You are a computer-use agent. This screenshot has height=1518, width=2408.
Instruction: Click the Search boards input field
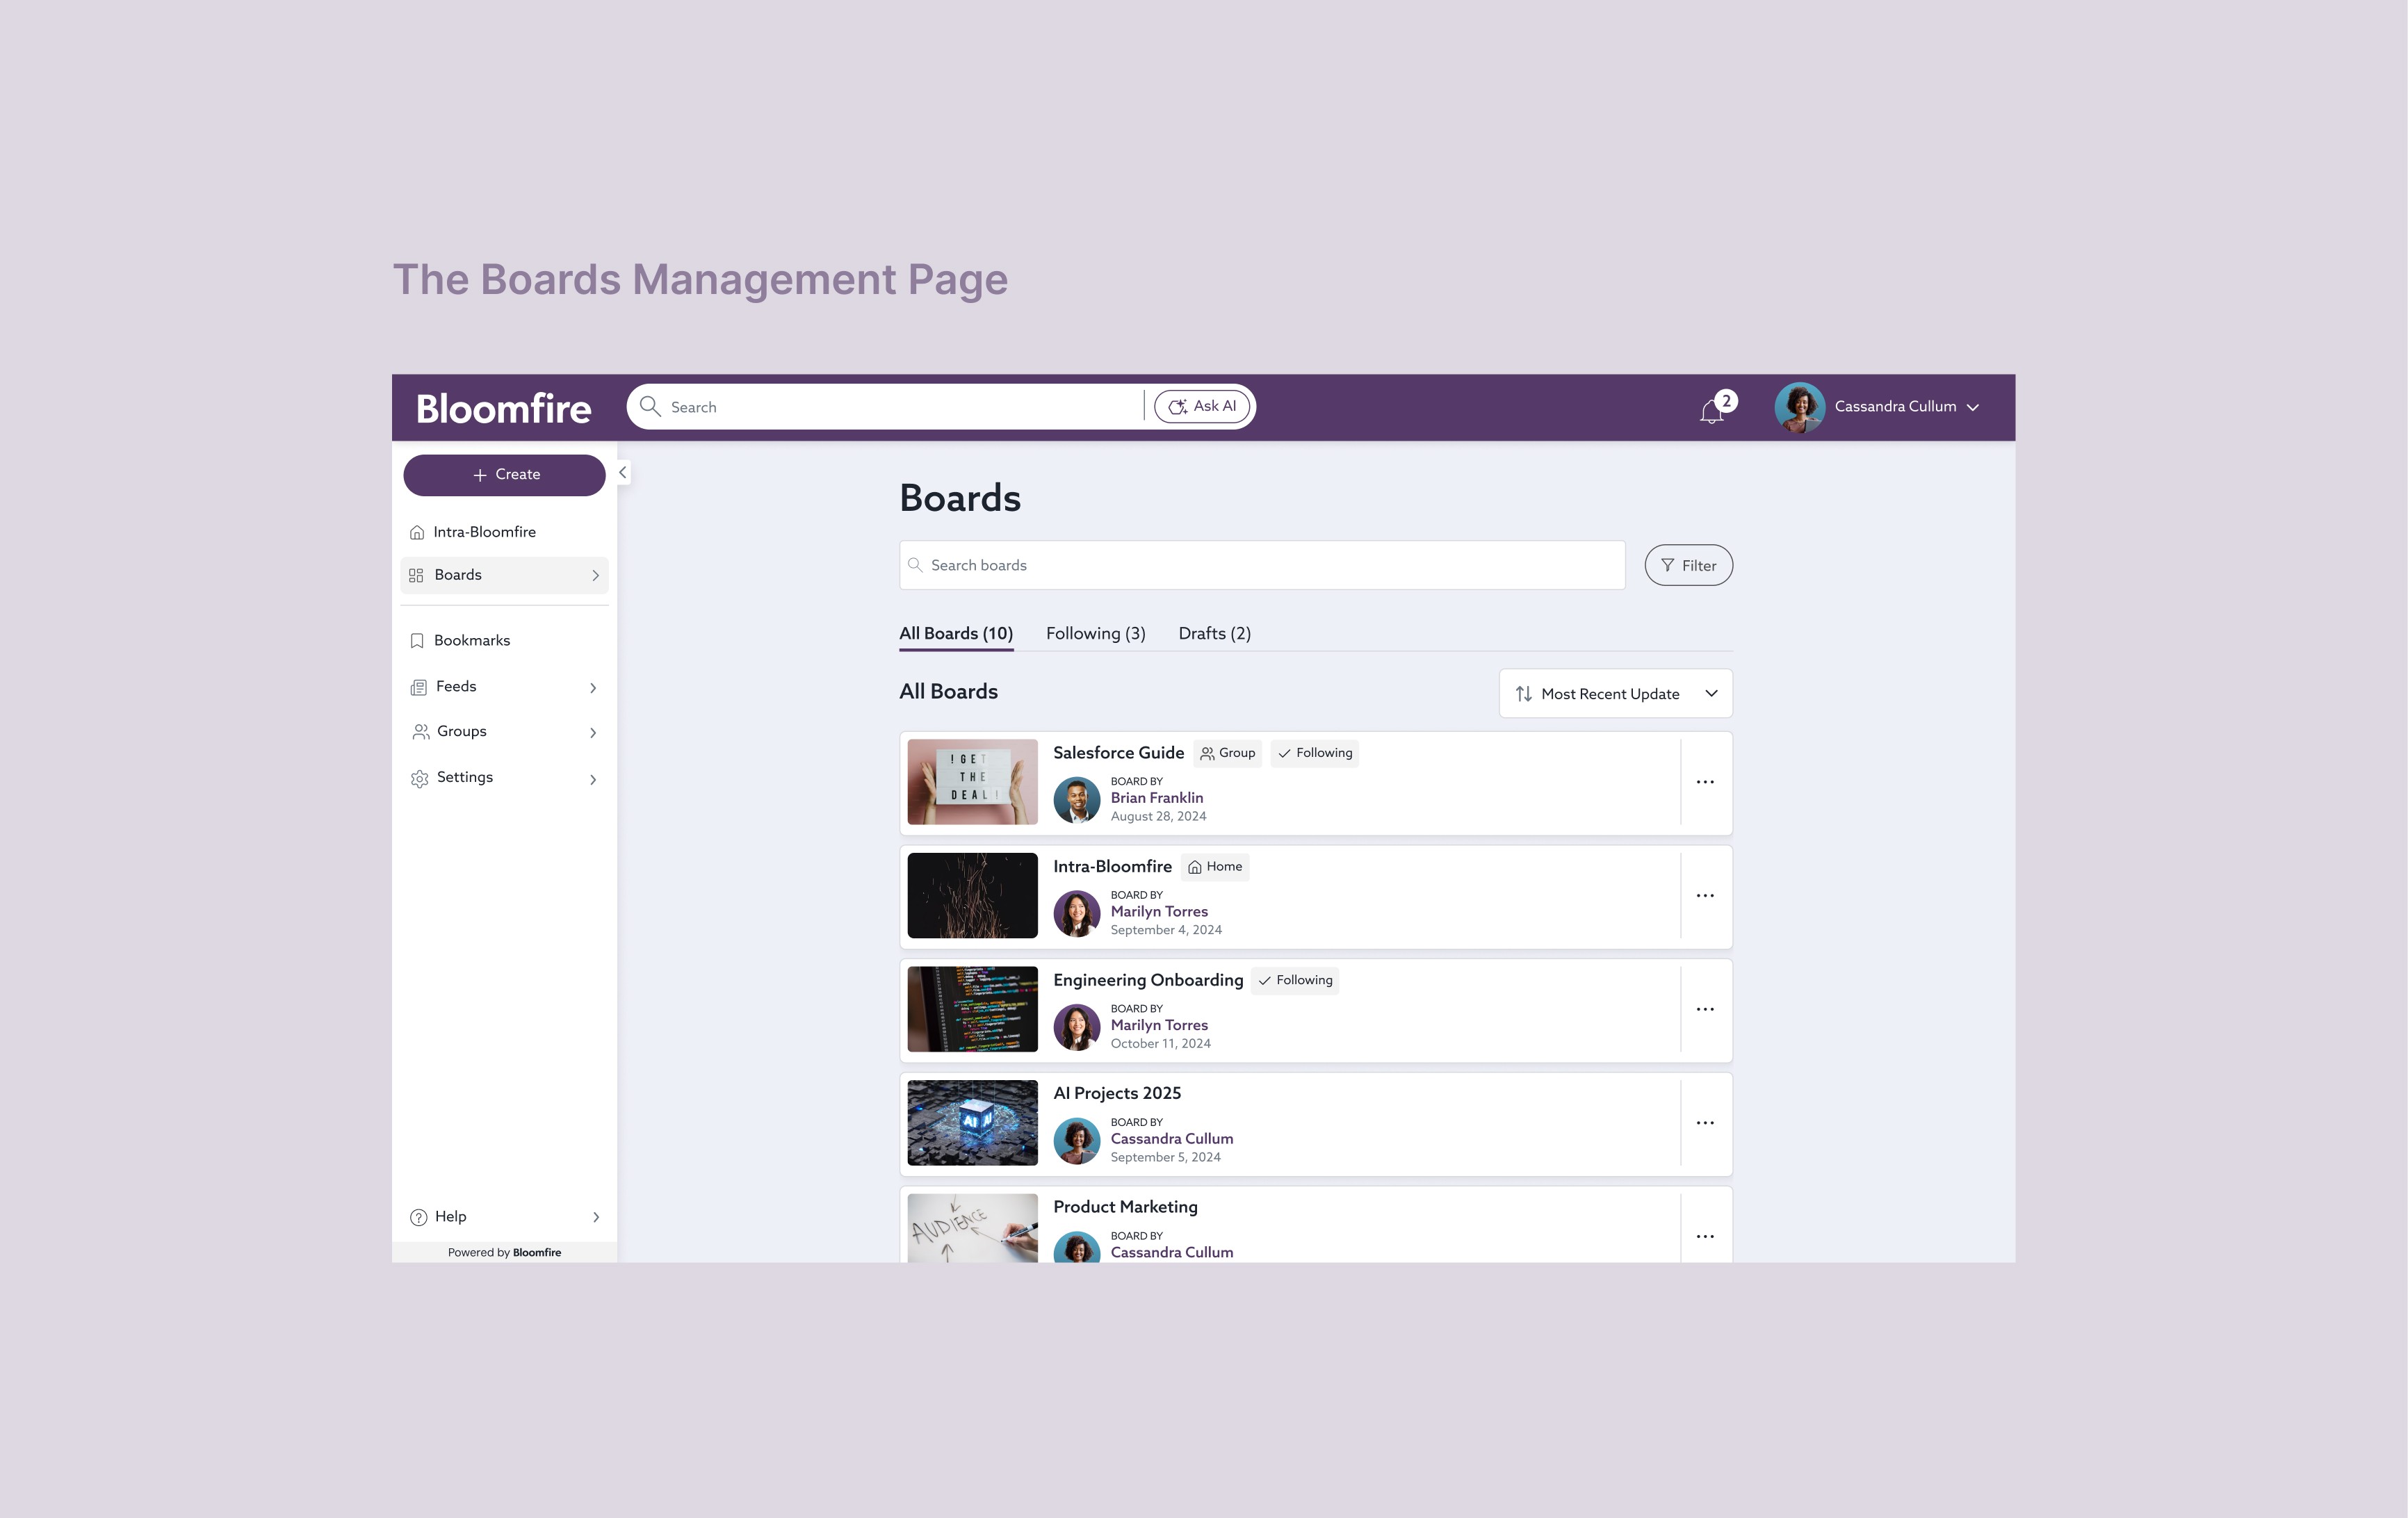click(1262, 565)
